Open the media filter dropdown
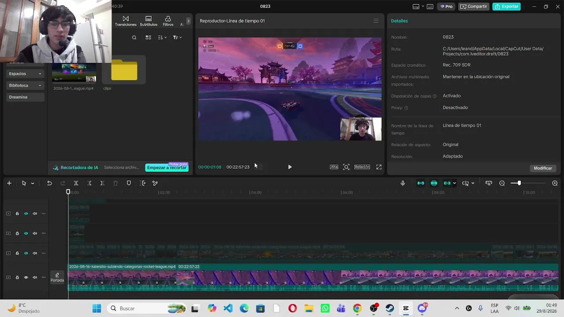The width and height of the screenshot is (564, 317). pos(177,37)
